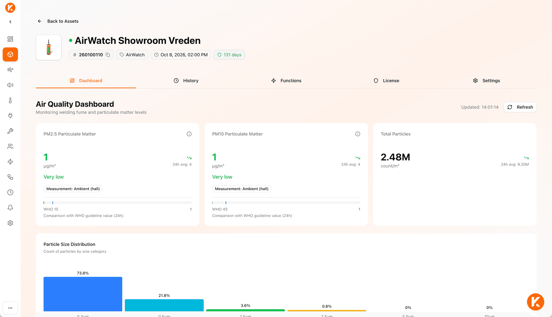Image resolution: width=552 pixels, height=317 pixels.
Task: Open the wind airflow icon in sidebar
Action: 10,70
